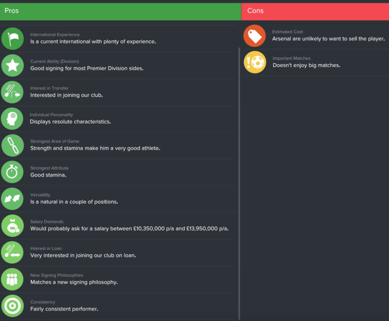This screenshot has width=389, height=321.
Task: Click the salary range text under Salary Demands
Action: click(x=129, y=229)
